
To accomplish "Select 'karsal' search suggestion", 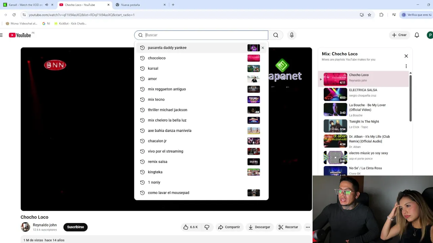I will (x=201, y=68).
